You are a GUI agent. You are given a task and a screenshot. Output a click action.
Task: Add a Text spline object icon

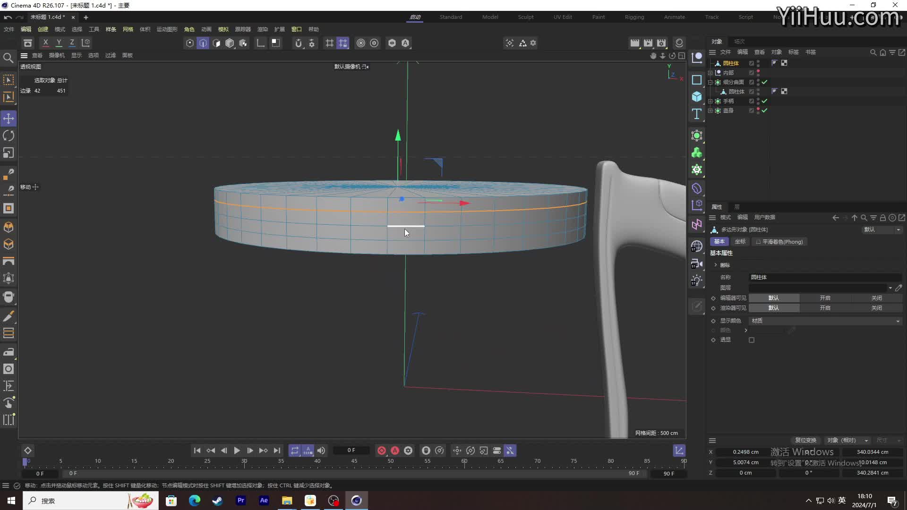click(x=697, y=114)
